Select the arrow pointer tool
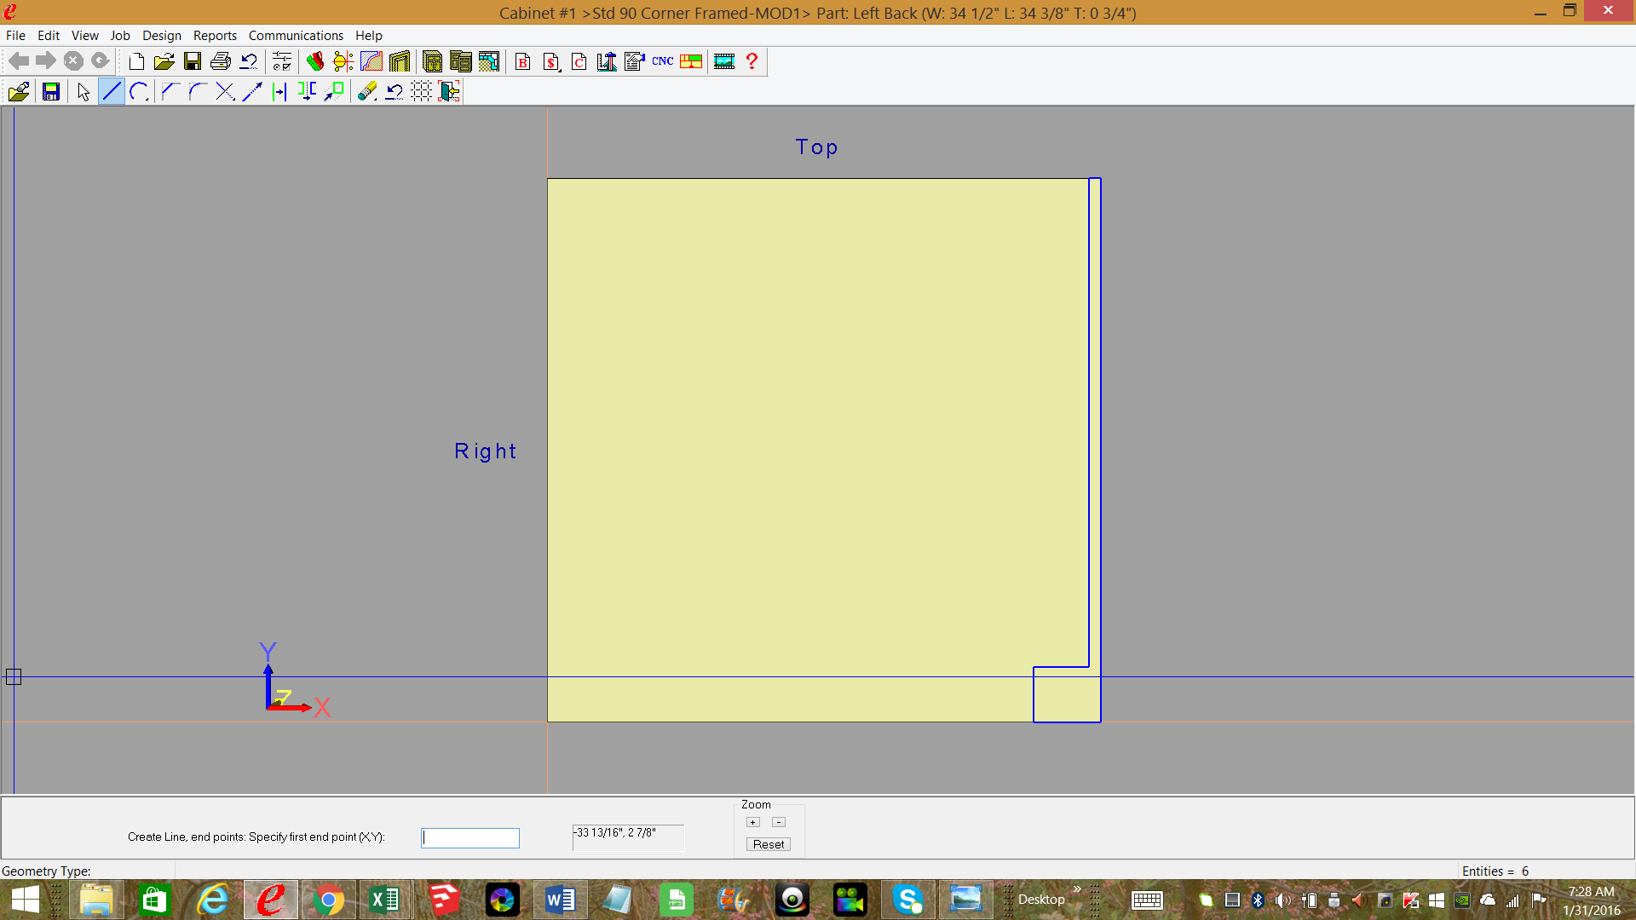1636x920 pixels. 84,91
